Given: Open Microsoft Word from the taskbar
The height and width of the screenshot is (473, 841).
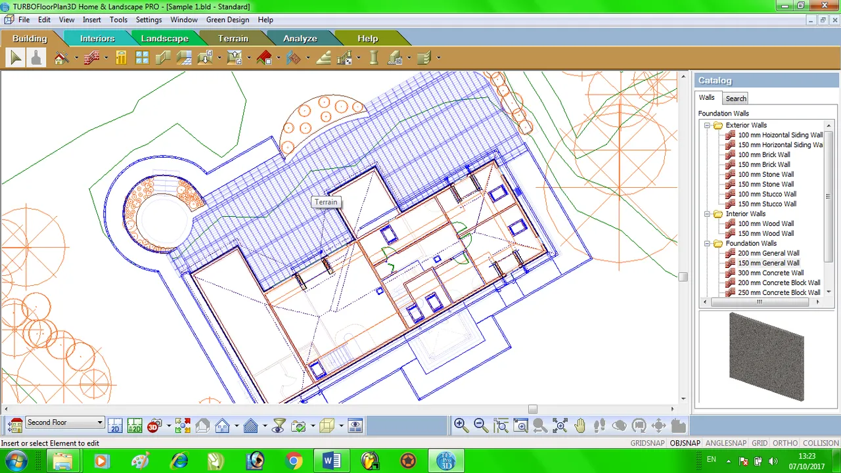Looking at the screenshot, I should (332, 461).
